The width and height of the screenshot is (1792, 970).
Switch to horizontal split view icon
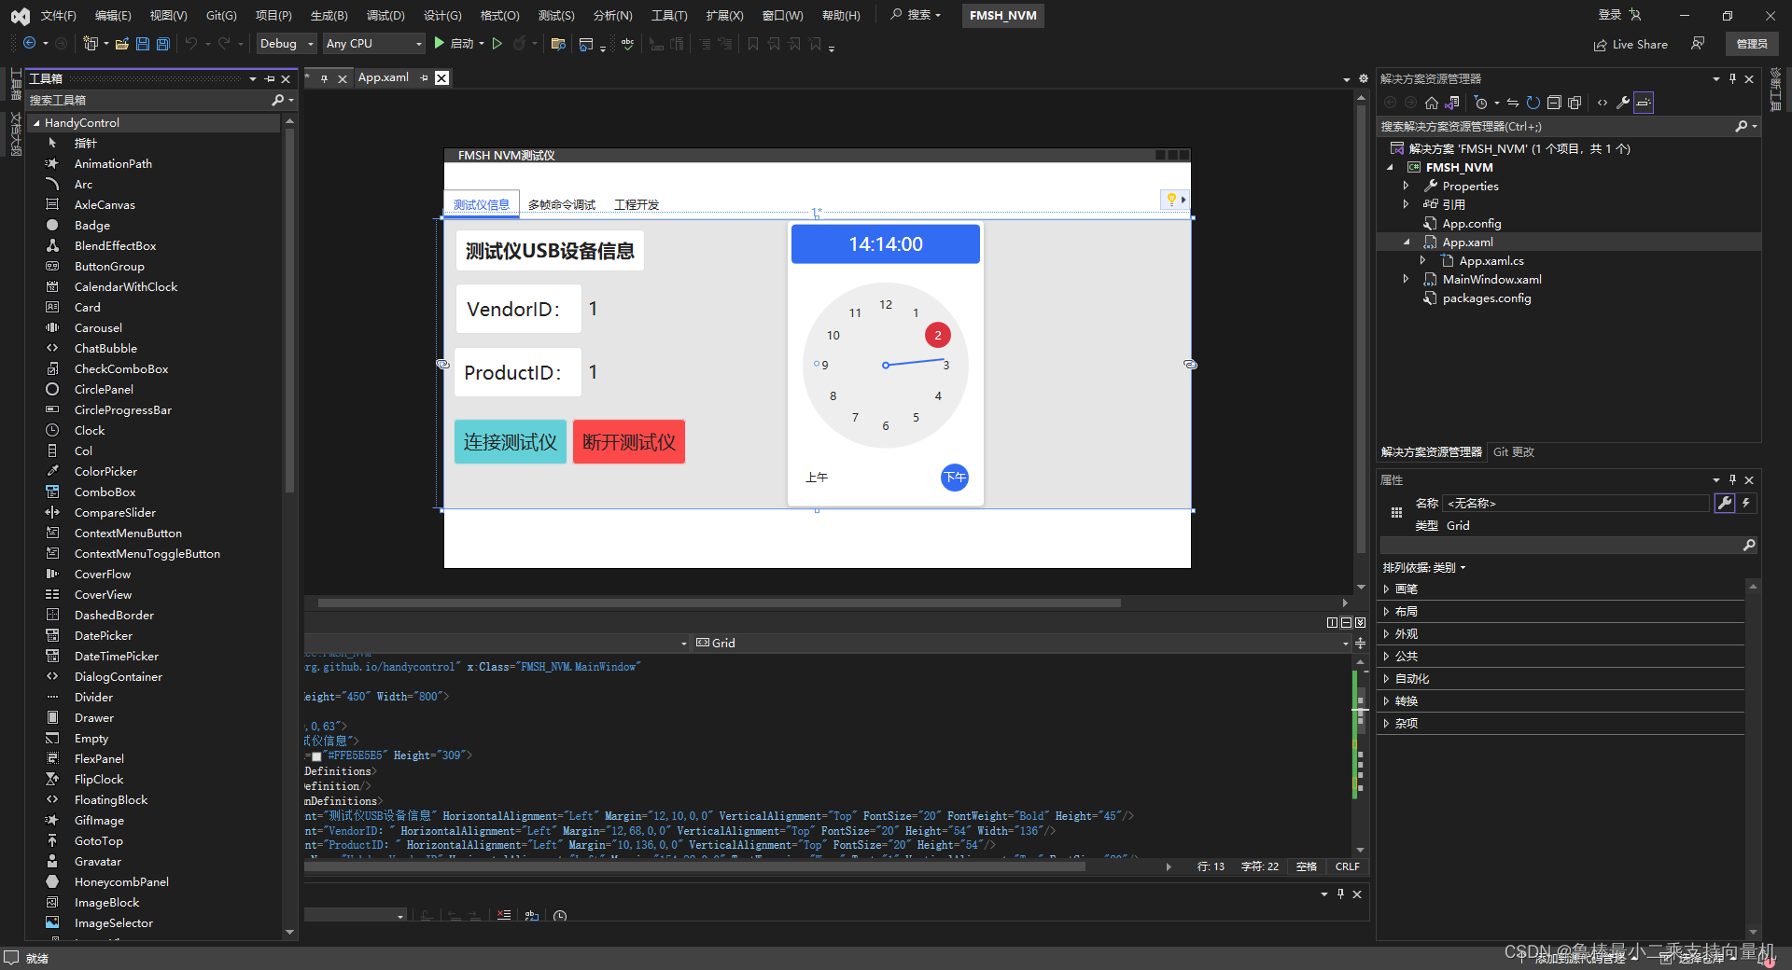1346,623
